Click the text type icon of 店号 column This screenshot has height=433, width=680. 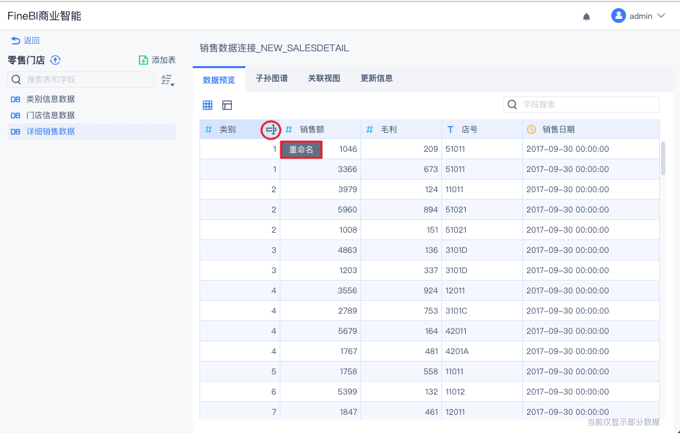point(450,129)
